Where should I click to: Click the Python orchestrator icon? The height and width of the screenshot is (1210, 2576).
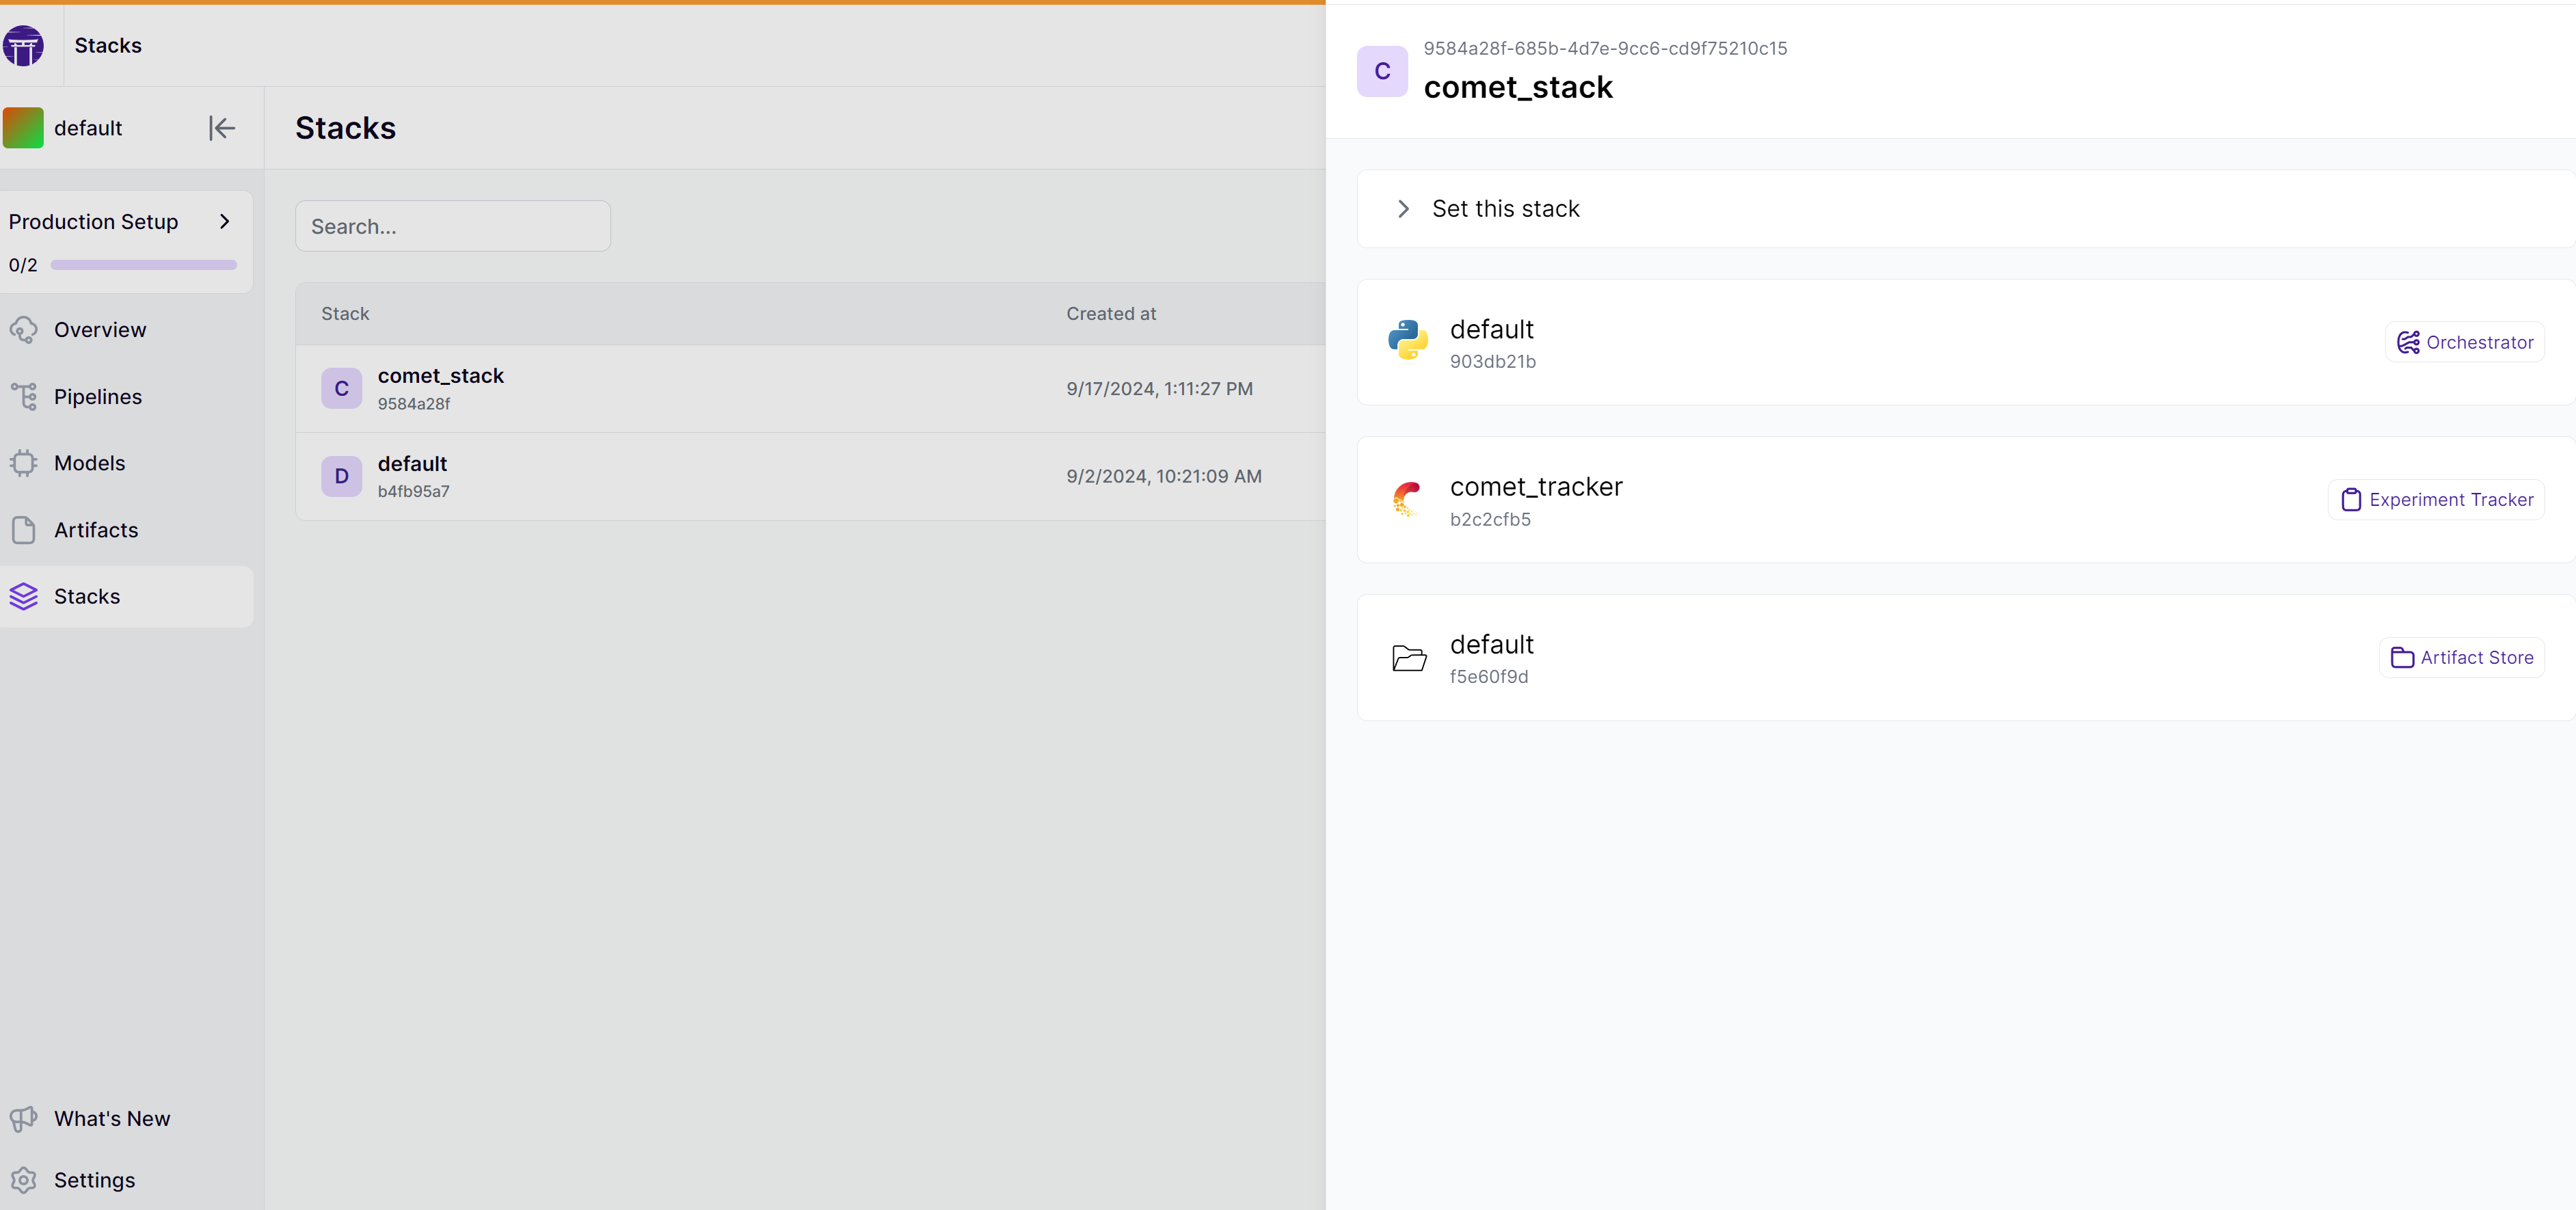pyautogui.click(x=1408, y=341)
